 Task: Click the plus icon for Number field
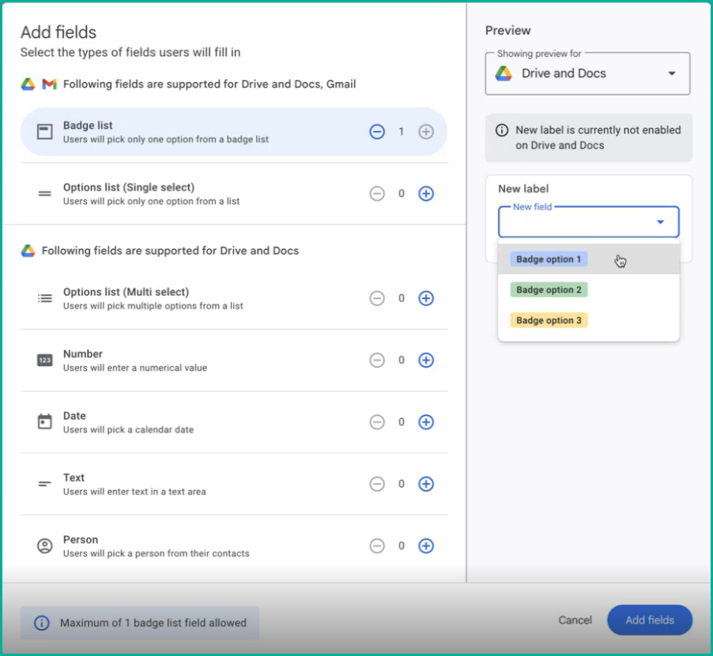pyautogui.click(x=425, y=360)
